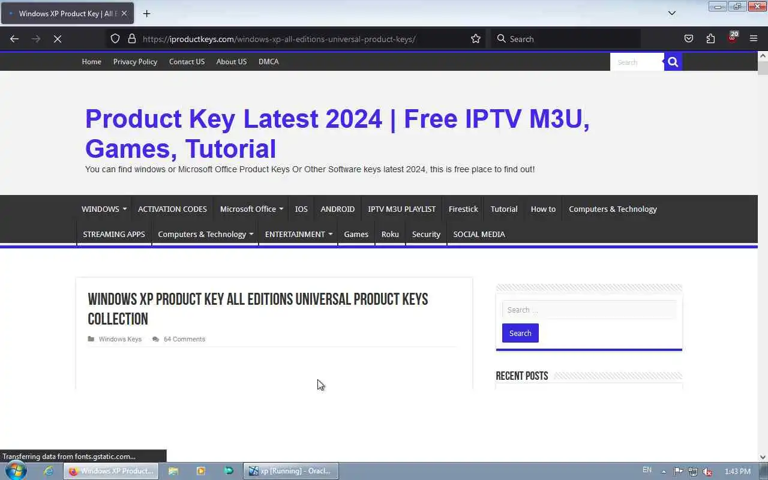Open the Action Center flag icon

pyautogui.click(x=678, y=471)
